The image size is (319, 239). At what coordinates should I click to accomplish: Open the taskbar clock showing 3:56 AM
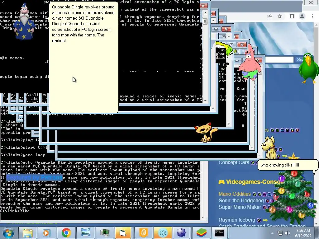(303, 233)
